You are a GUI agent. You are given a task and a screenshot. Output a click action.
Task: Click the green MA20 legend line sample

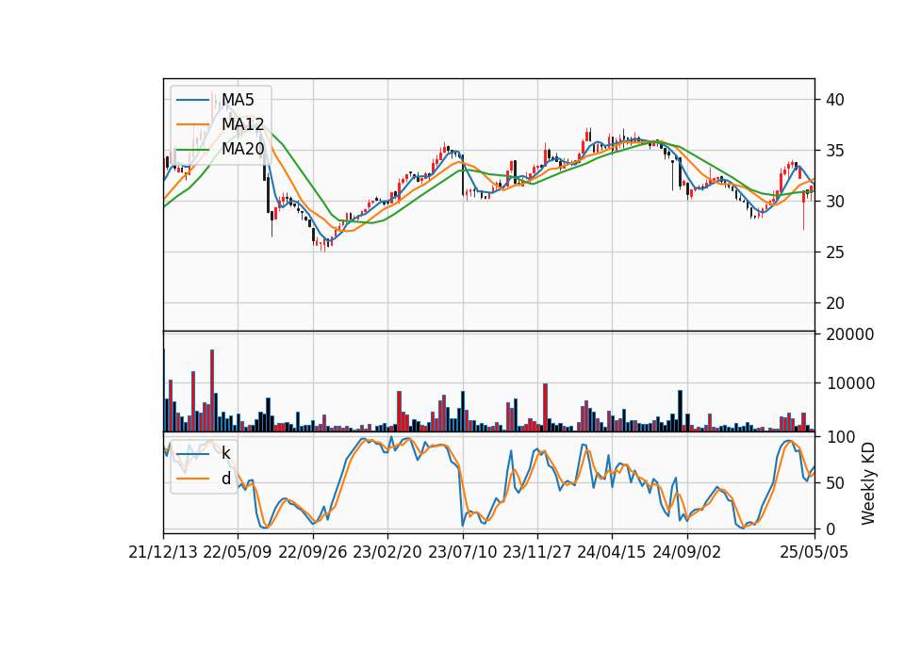coord(192,149)
